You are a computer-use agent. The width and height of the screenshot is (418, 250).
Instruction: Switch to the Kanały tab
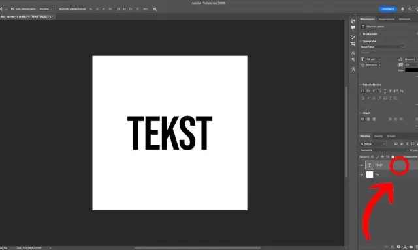click(378, 136)
